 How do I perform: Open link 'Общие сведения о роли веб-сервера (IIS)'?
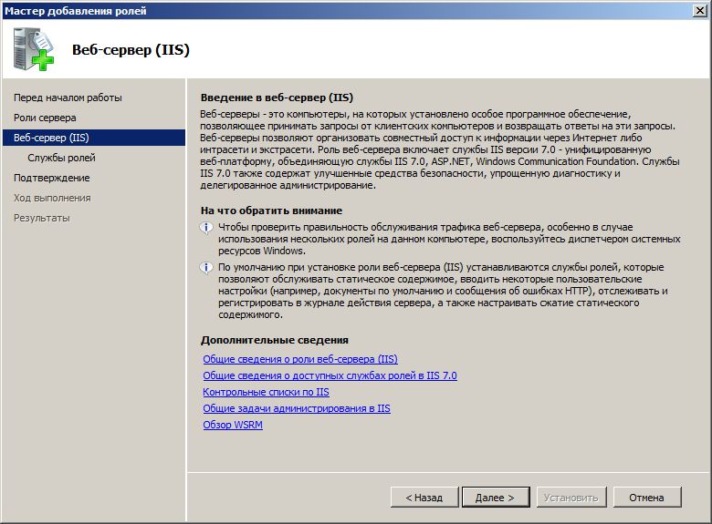pos(300,359)
